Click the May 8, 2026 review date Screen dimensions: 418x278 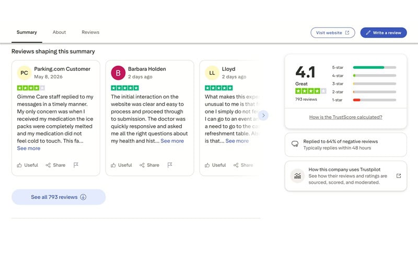point(48,77)
